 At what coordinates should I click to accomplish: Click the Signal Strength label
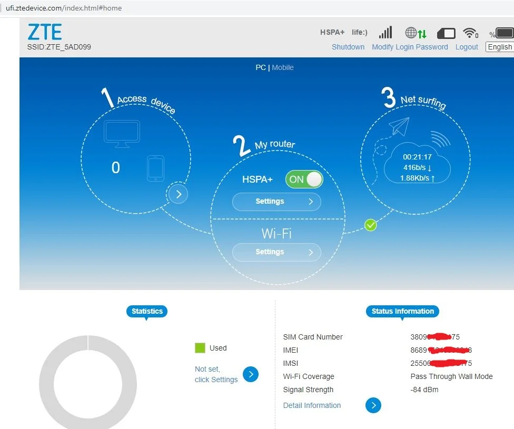point(308,390)
